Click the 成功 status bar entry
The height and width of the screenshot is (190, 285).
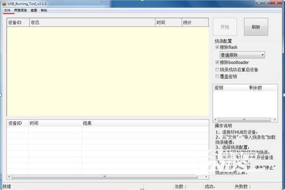click(x=210, y=186)
